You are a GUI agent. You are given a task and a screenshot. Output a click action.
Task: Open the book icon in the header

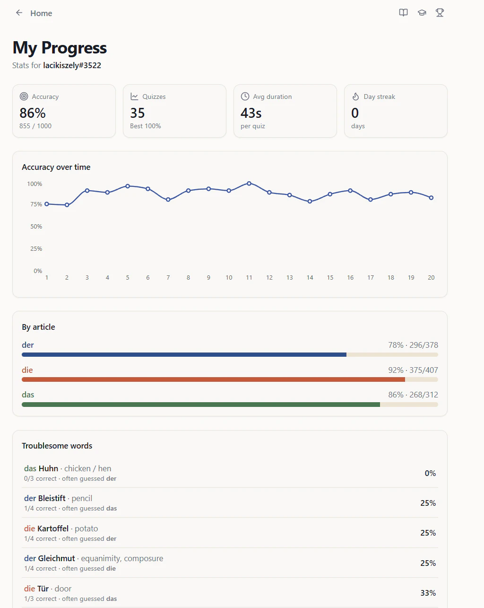coord(403,13)
